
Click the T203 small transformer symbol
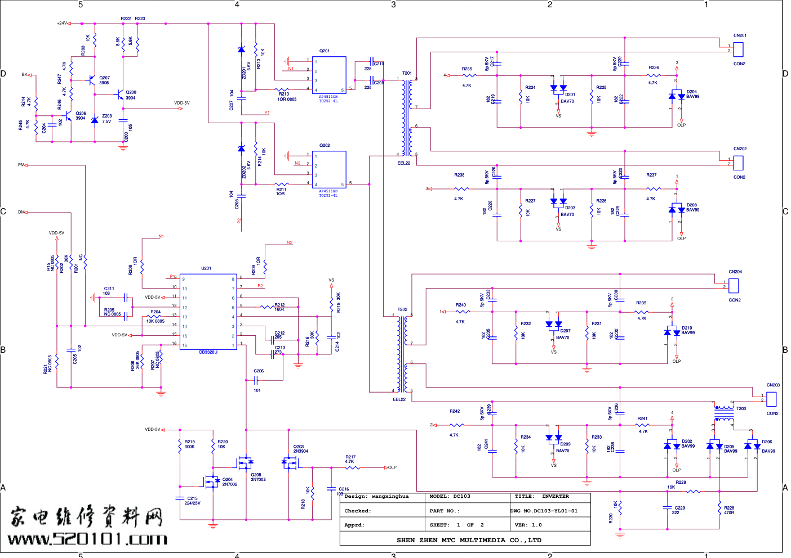724,413
